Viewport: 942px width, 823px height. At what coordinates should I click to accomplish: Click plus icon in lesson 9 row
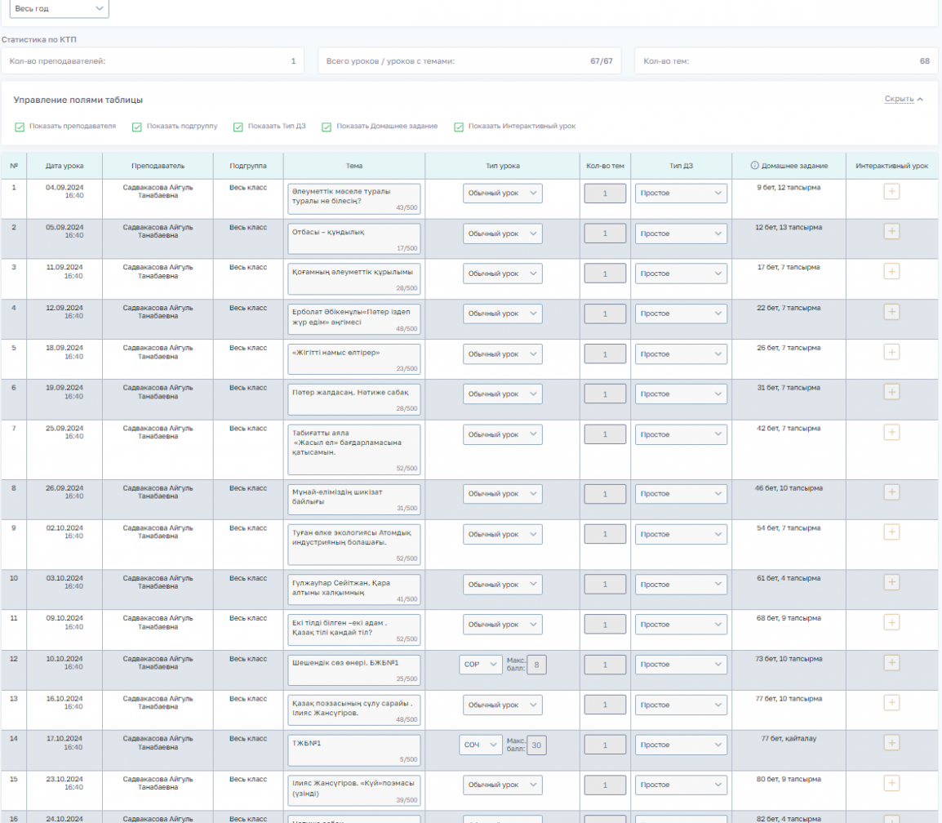(891, 532)
